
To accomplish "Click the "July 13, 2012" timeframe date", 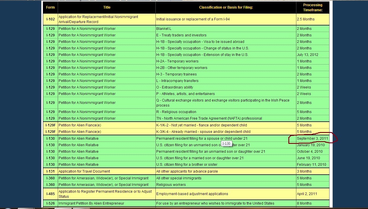I will [308, 55].
